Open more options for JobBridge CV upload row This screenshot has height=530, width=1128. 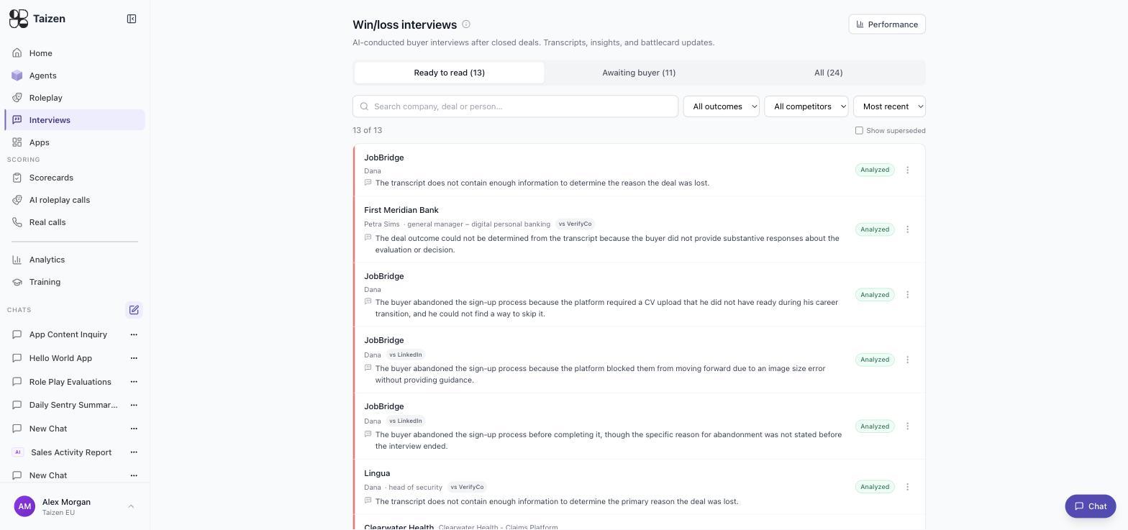(x=907, y=295)
